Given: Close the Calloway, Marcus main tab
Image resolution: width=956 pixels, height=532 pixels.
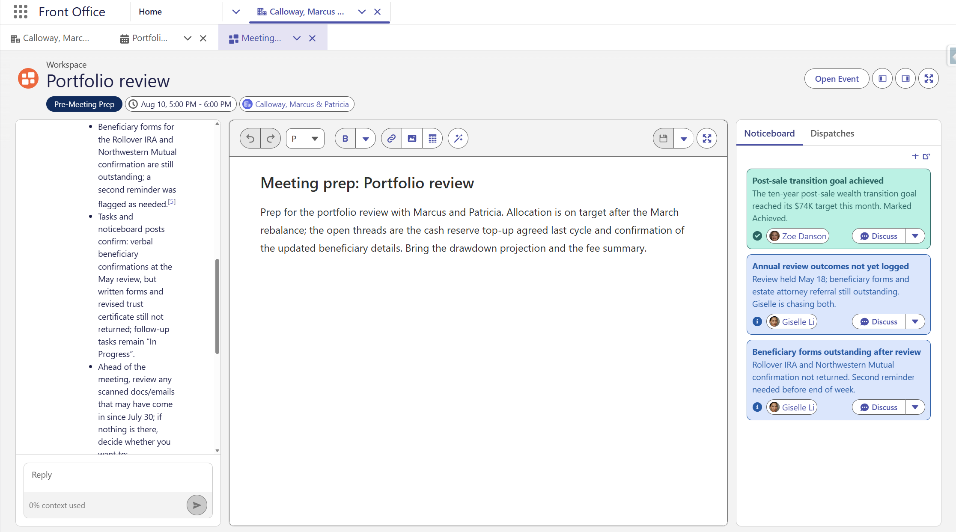Looking at the screenshot, I should tap(377, 12).
